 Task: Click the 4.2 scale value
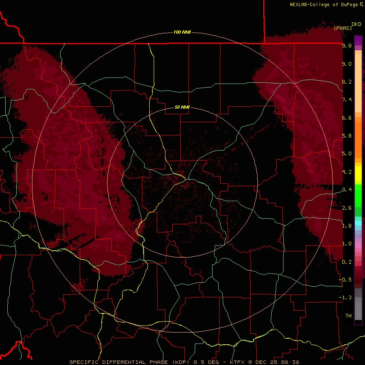347,172
